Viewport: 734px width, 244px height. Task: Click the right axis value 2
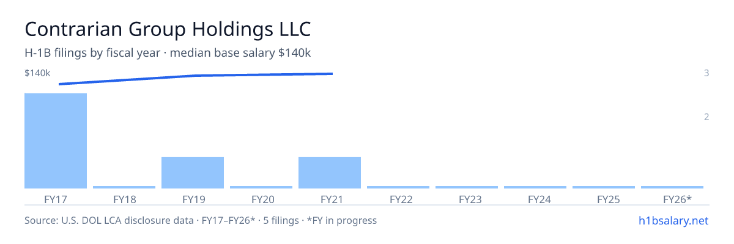point(706,117)
